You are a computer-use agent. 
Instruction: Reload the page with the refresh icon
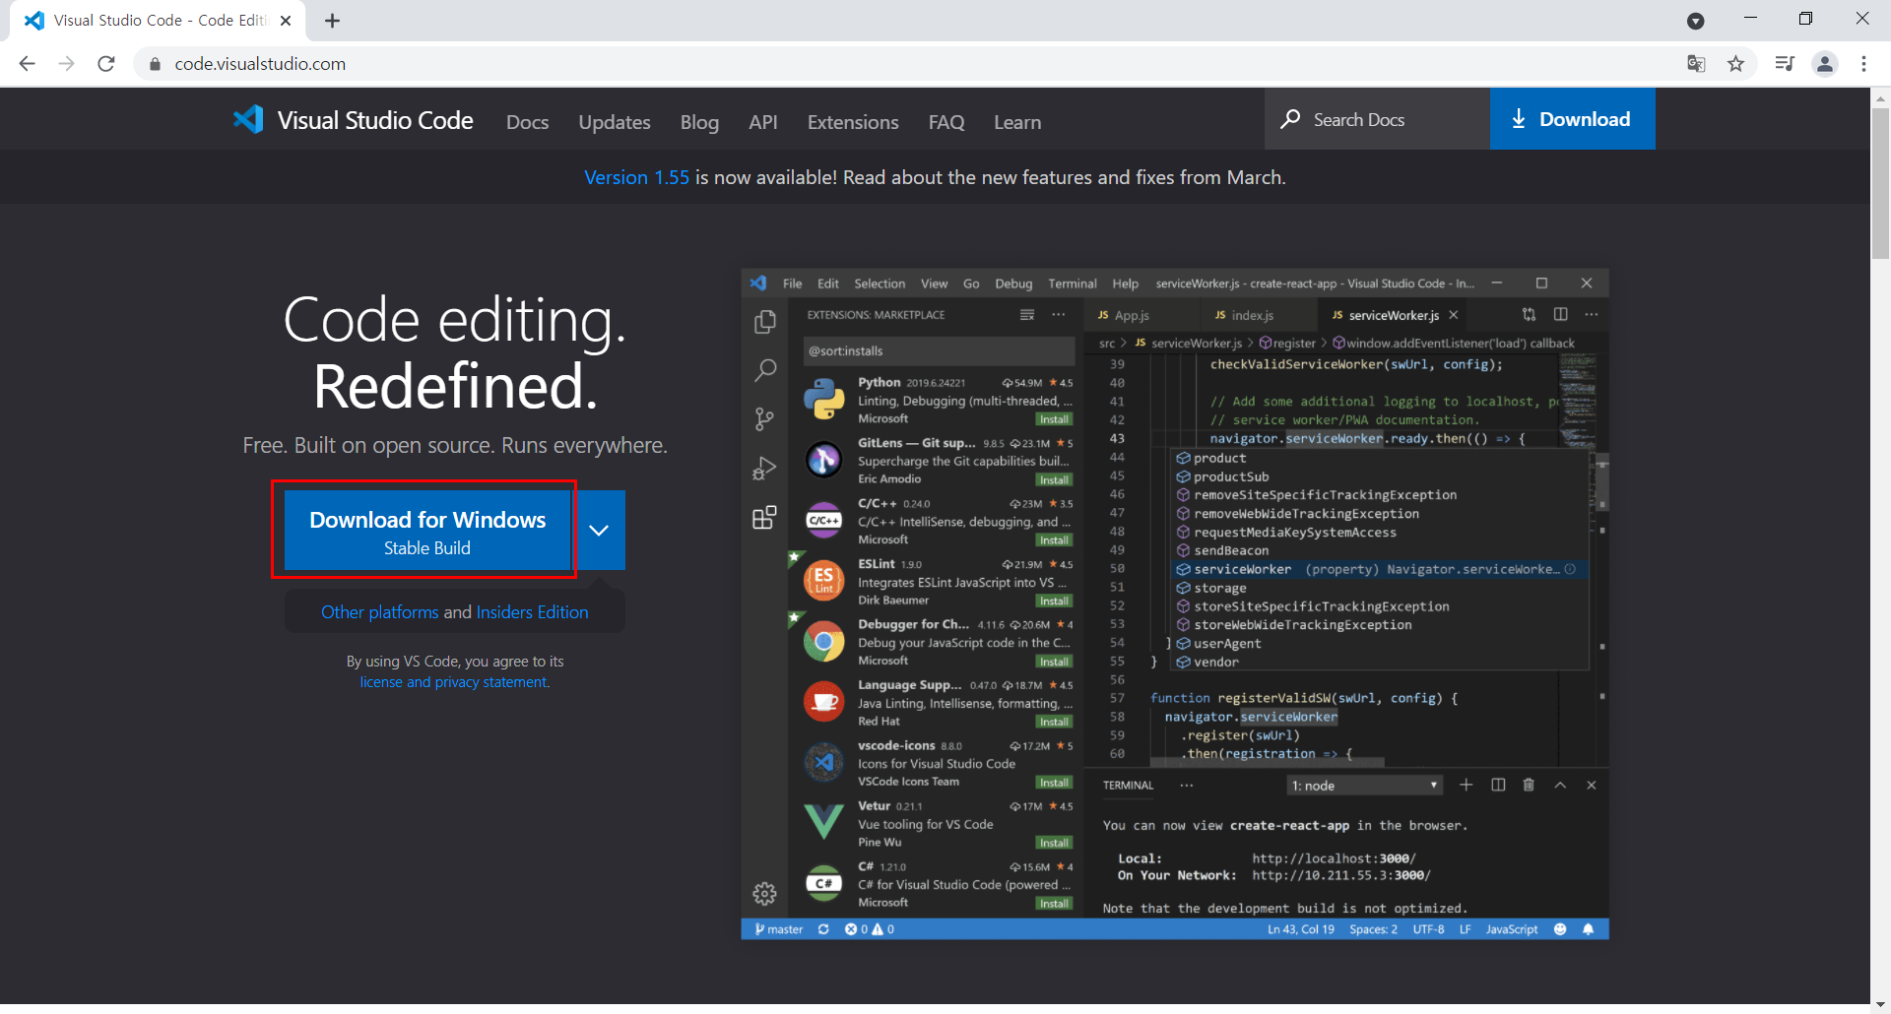106,64
